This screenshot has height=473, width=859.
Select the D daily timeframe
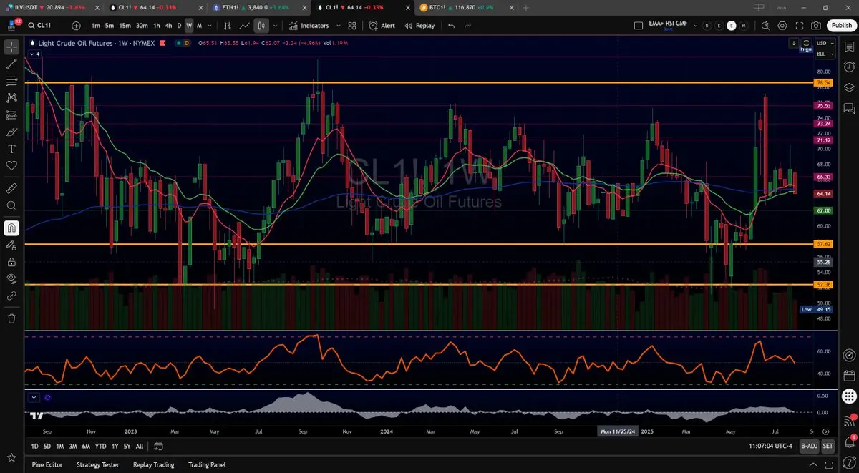[179, 26]
